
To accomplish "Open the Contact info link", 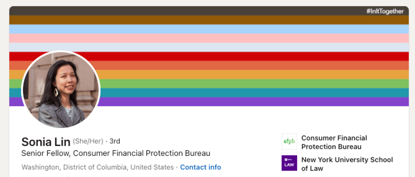I will click(200, 167).
